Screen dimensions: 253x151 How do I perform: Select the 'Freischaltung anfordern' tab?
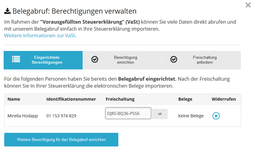(205, 60)
